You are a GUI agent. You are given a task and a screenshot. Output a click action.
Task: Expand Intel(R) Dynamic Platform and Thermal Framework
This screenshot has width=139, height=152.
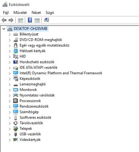click(x=10, y=73)
